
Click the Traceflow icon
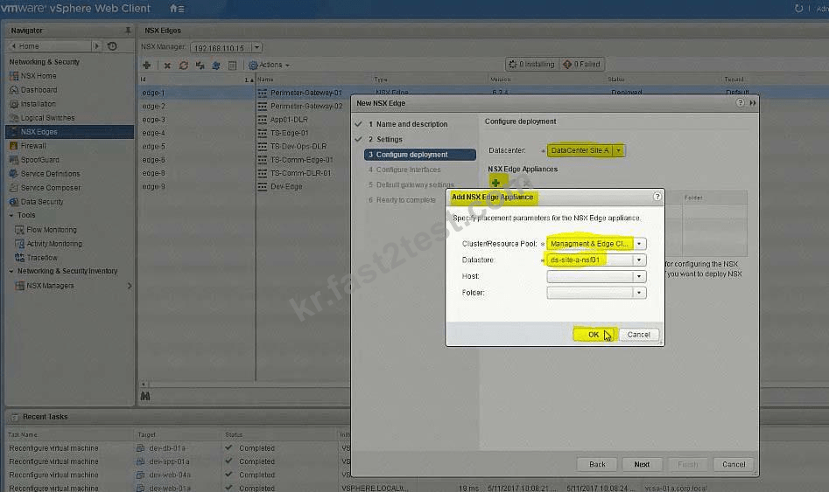(x=20, y=258)
